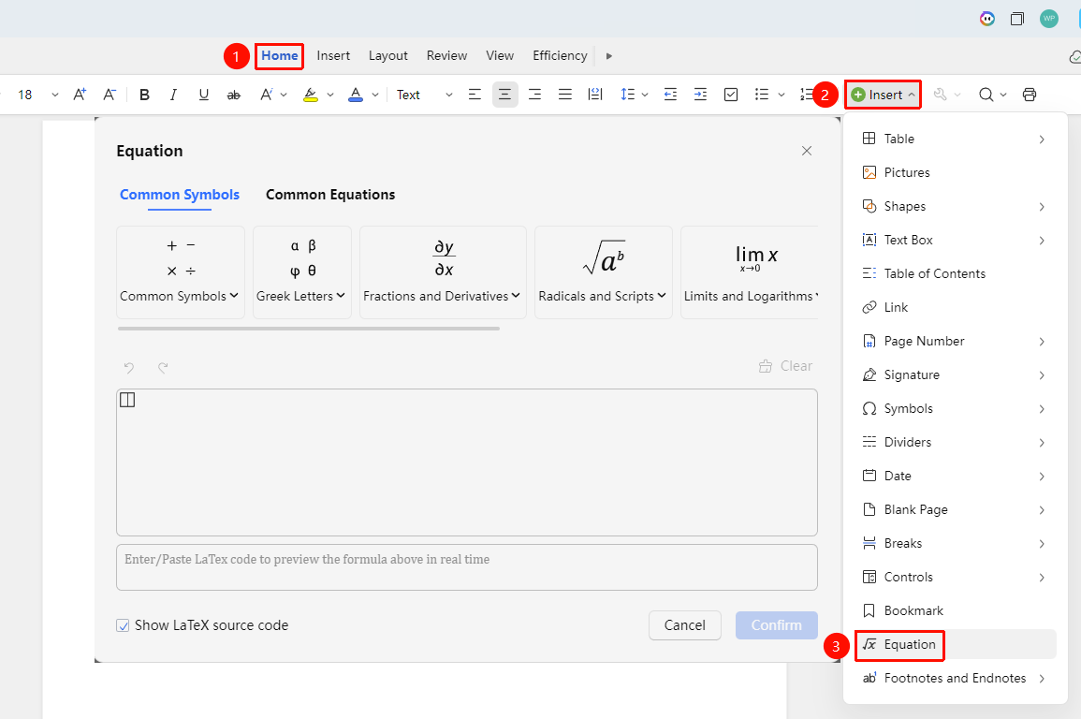Apply strikethrough formatting
1081x719 pixels.
pos(234,95)
